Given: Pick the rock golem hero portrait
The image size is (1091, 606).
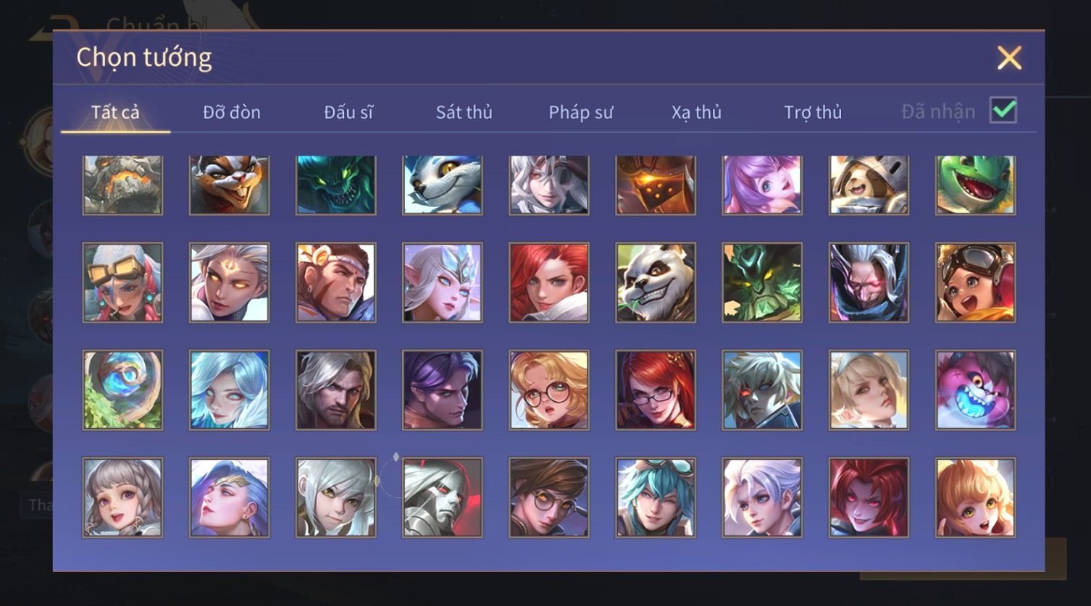Looking at the screenshot, I should click(x=122, y=185).
